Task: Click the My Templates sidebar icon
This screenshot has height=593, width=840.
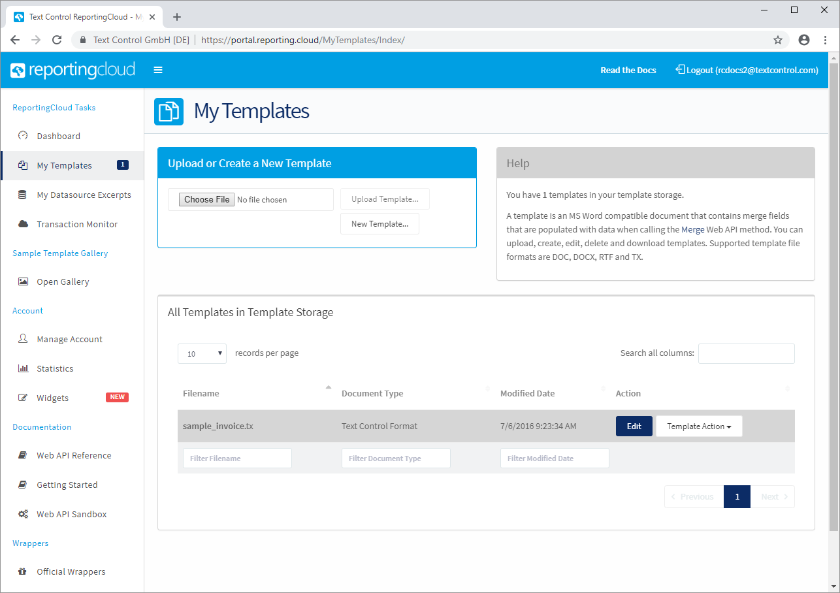Action: [23, 165]
